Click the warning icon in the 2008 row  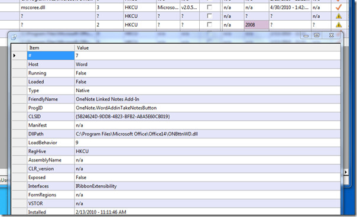(x=339, y=25)
